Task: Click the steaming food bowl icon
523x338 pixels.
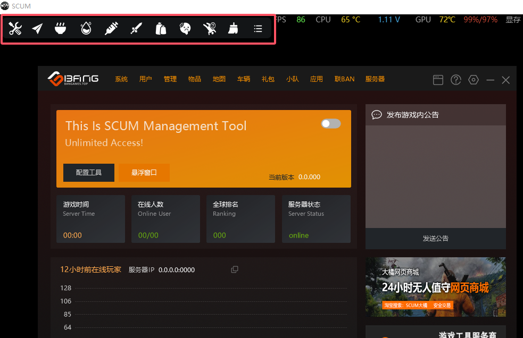Action: coord(60,29)
